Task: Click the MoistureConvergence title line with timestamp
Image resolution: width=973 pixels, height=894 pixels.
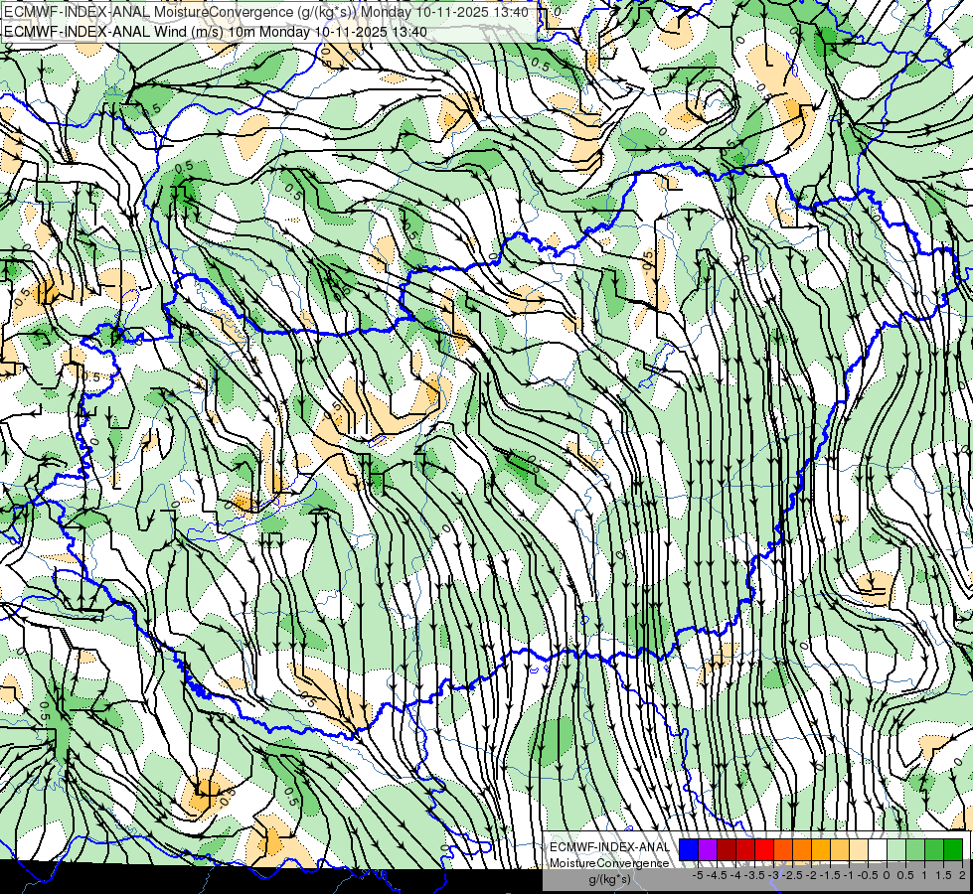Action: coord(266,12)
